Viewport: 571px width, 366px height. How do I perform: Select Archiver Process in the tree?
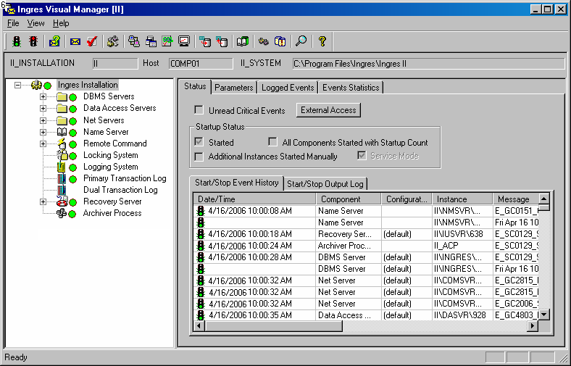(112, 213)
